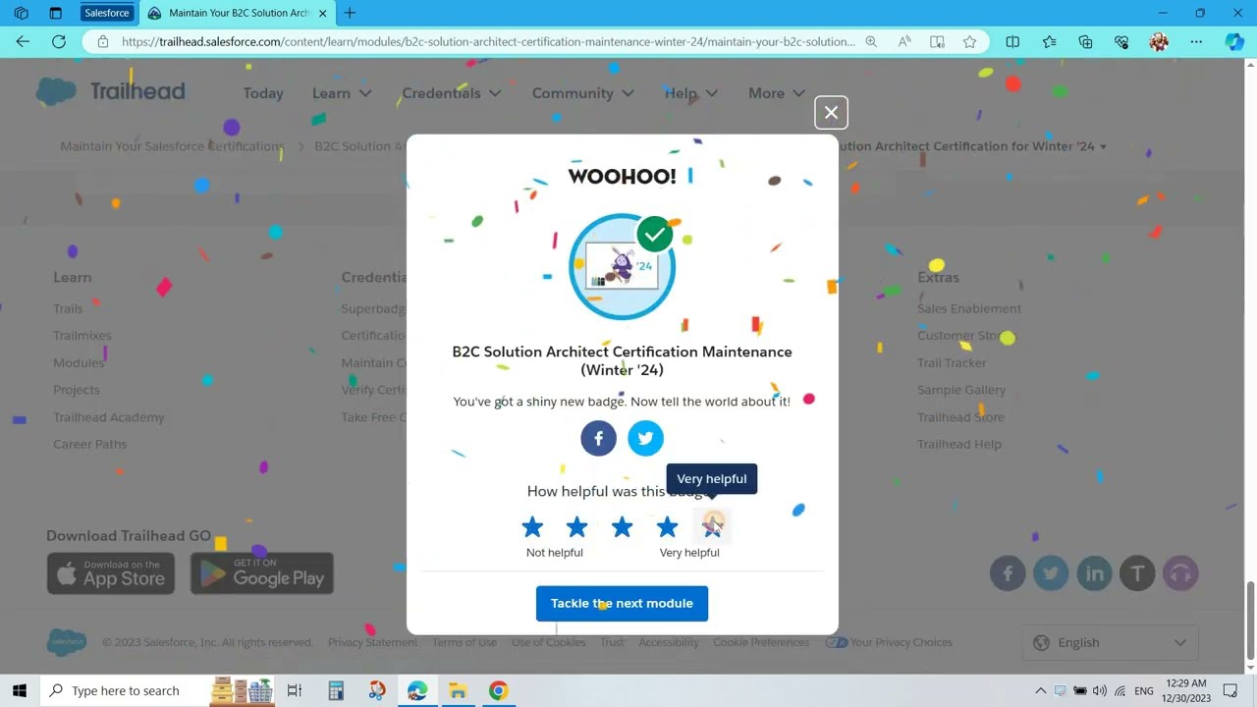Get it on Google Play badge

(x=262, y=573)
